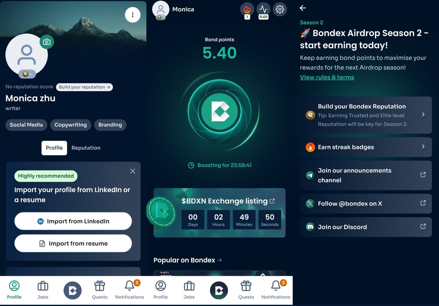Viewport: 439px width, 306px height.
Task: Go back using the arrow icon
Action: 303,8
